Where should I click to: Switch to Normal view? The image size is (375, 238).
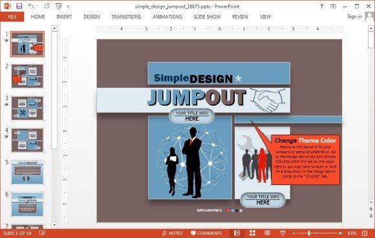237,233
